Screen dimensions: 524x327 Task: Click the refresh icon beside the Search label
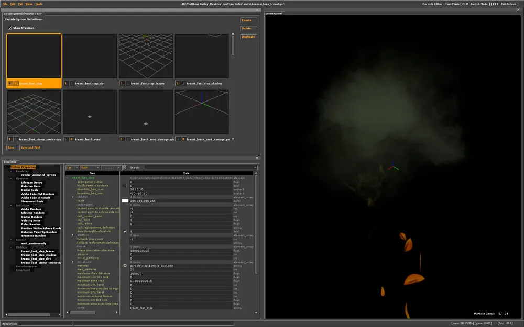[x=124, y=168]
